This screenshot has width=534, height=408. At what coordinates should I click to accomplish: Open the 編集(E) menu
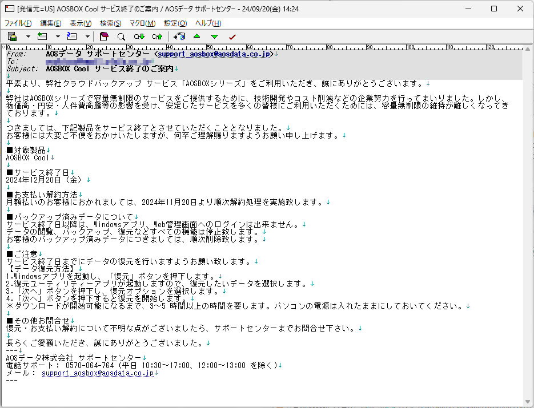tap(51, 23)
